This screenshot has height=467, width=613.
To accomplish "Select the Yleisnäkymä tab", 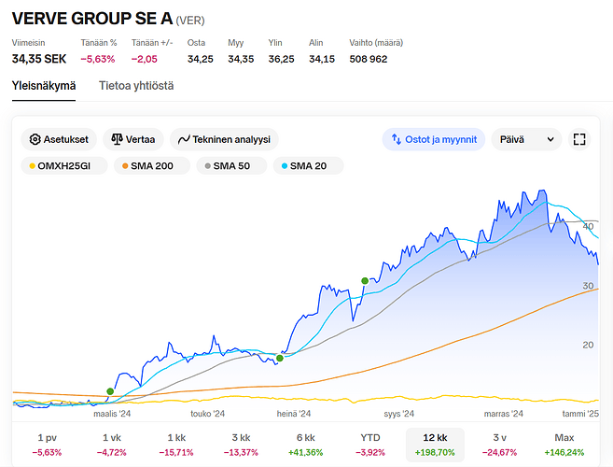I will click(44, 86).
